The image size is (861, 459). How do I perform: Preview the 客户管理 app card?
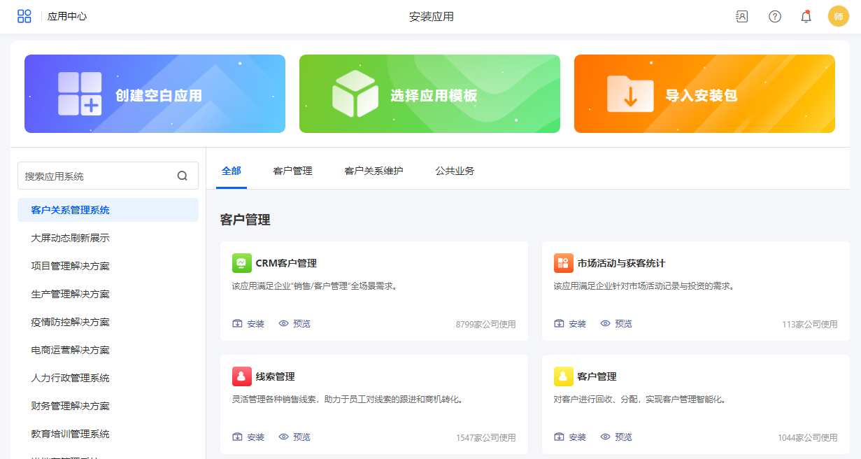[616, 437]
